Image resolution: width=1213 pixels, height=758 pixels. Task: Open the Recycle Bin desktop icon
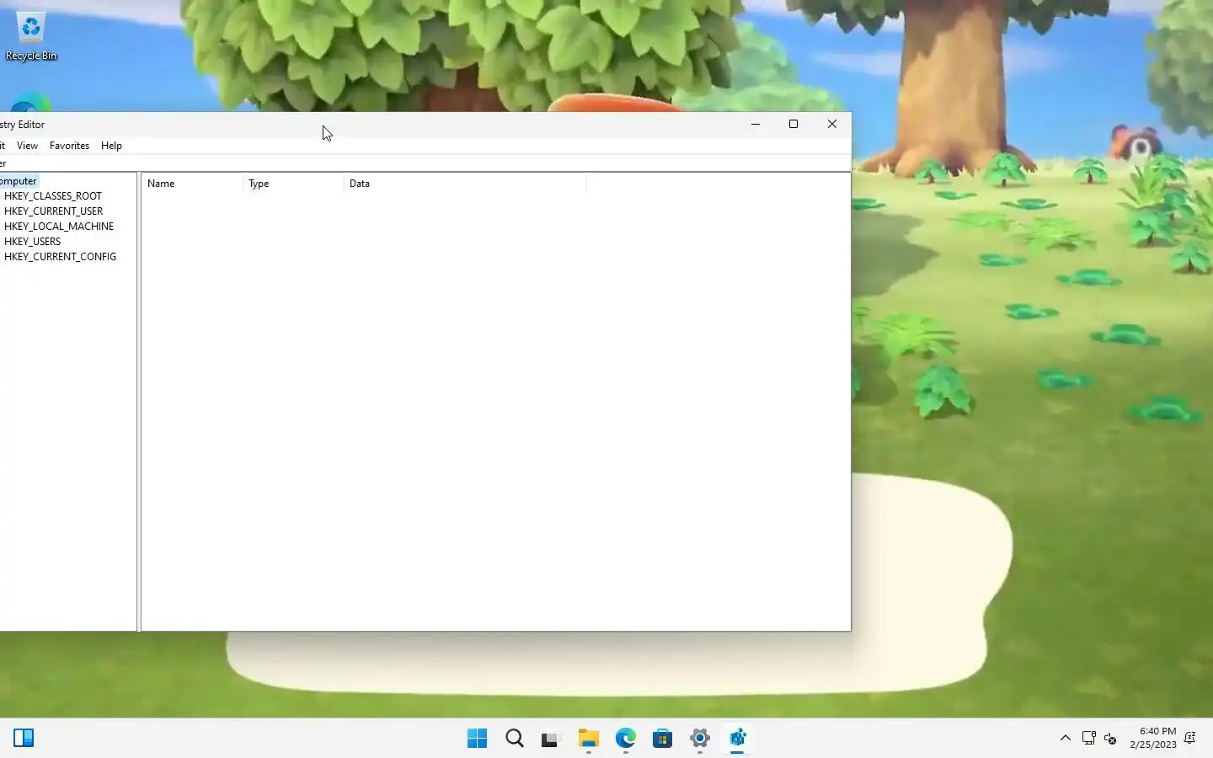click(31, 38)
